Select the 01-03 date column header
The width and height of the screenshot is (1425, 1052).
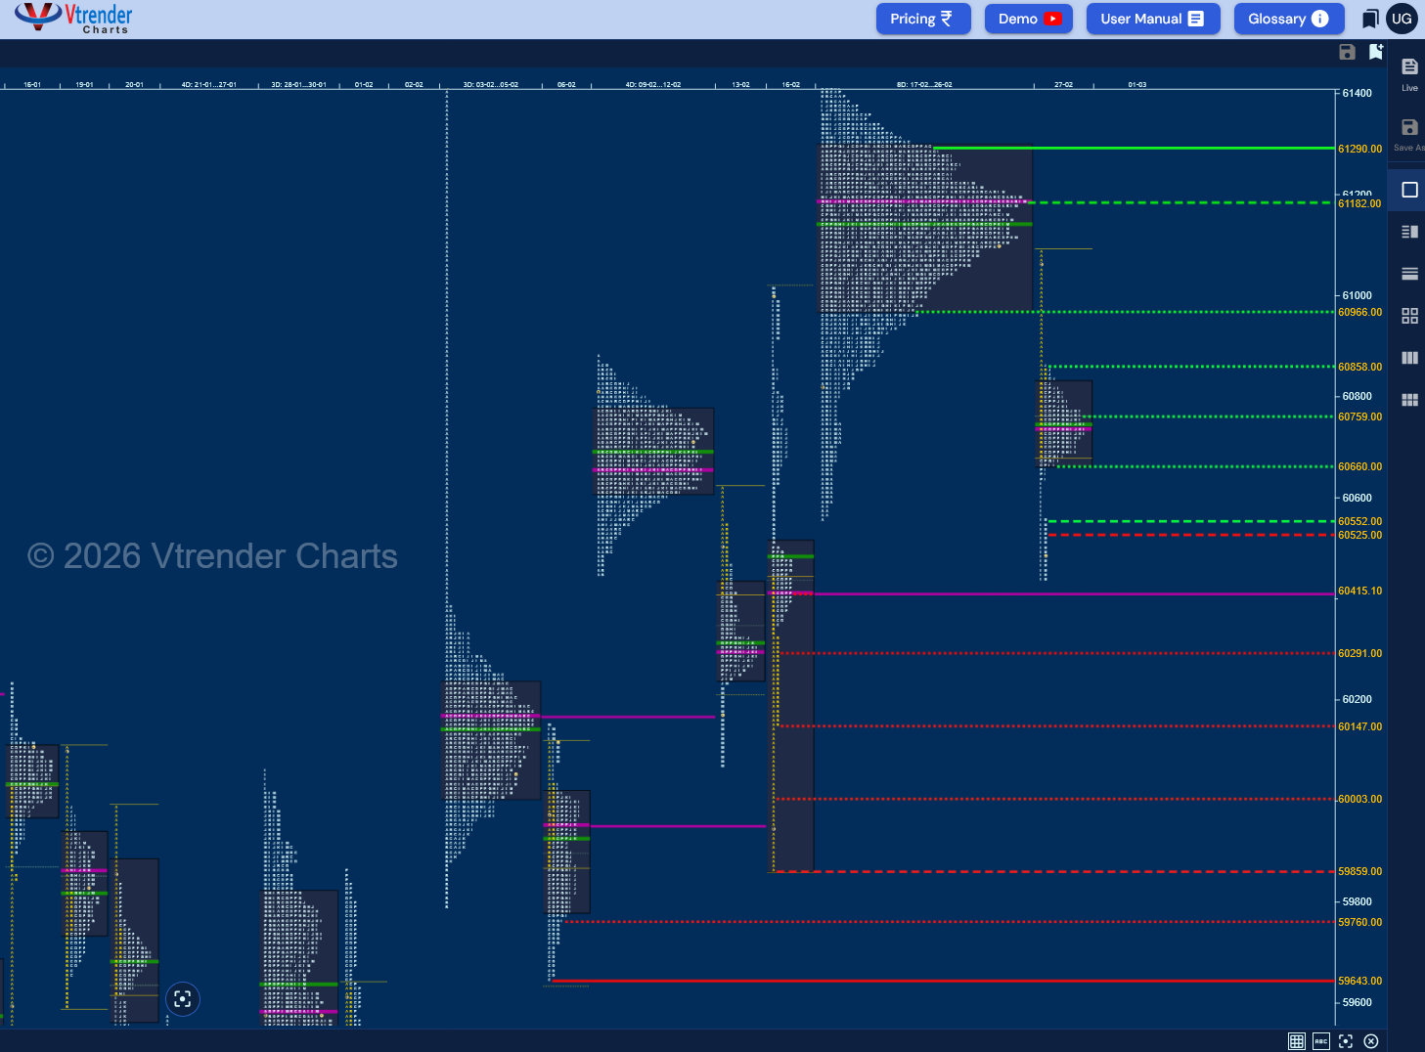tap(1136, 85)
